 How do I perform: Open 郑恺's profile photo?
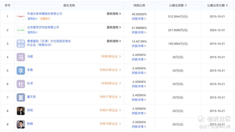click(21, 111)
